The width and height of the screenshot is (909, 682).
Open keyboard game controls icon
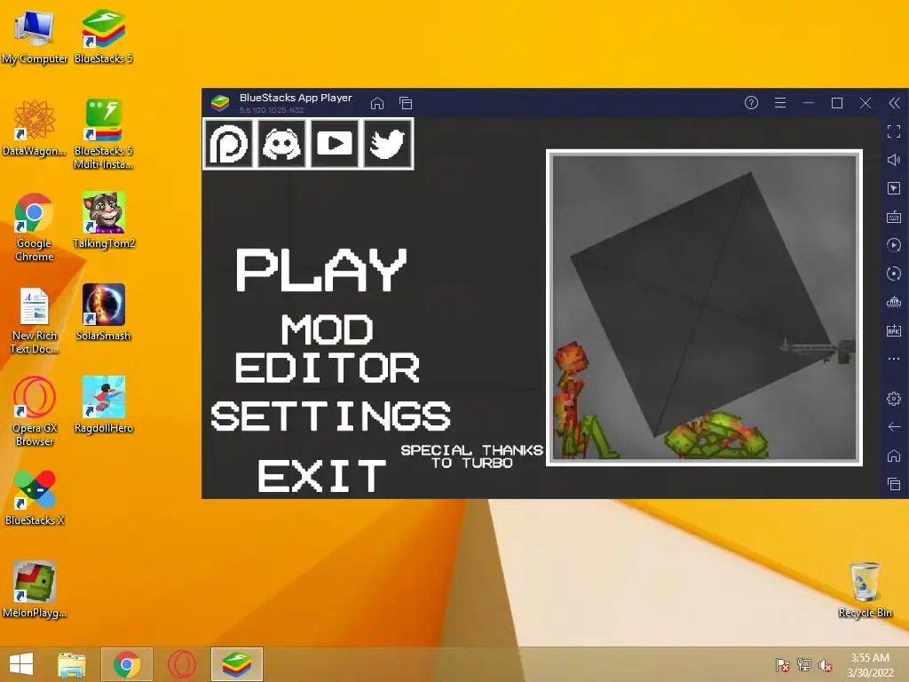(894, 217)
